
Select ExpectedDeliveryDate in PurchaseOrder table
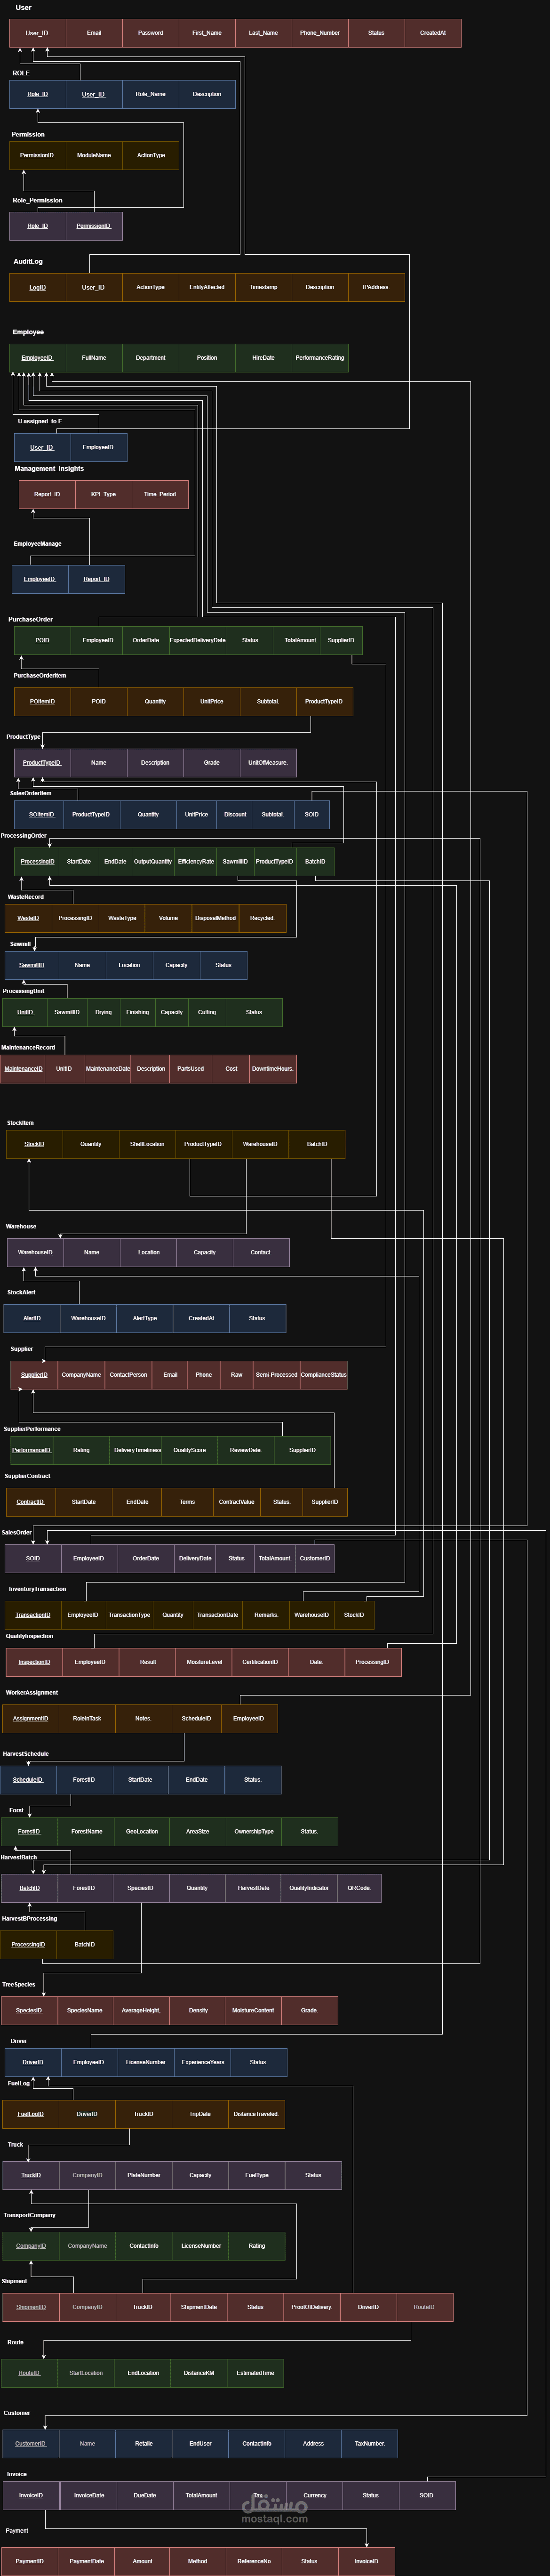(197, 640)
